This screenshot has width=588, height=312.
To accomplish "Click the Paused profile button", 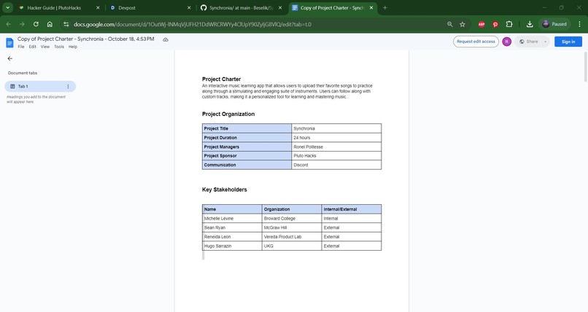I will (x=555, y=24).
